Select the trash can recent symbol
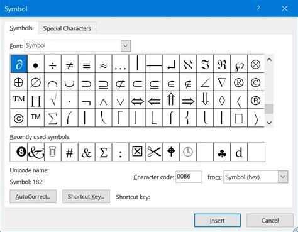Image resolution: width=298 pixels, height=232 pixels. 53,152
